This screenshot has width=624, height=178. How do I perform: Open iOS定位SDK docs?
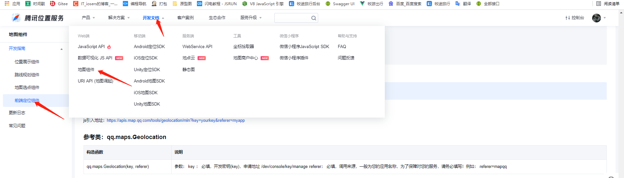click(x=146, y=58)
